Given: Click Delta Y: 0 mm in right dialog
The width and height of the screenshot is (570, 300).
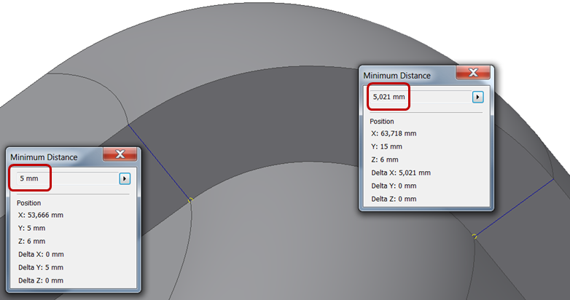Looking at the screenshot, I should point(394,186).
